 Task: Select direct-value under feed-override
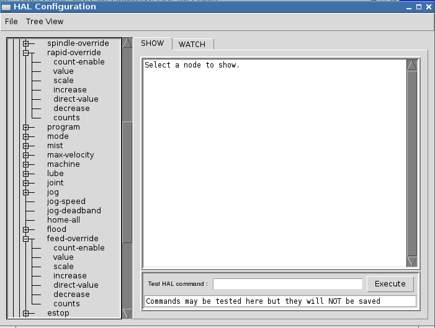(76, 285)
